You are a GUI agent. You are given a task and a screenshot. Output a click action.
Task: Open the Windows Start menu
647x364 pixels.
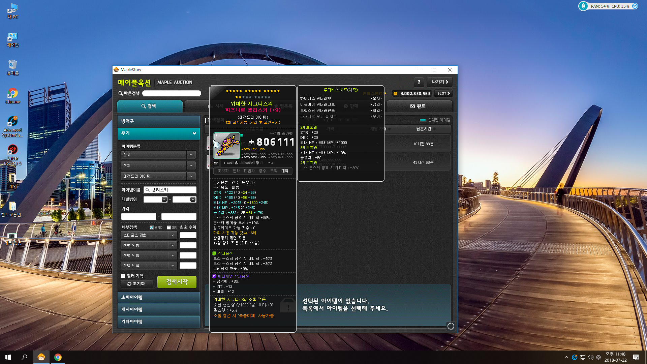[8, 357]
